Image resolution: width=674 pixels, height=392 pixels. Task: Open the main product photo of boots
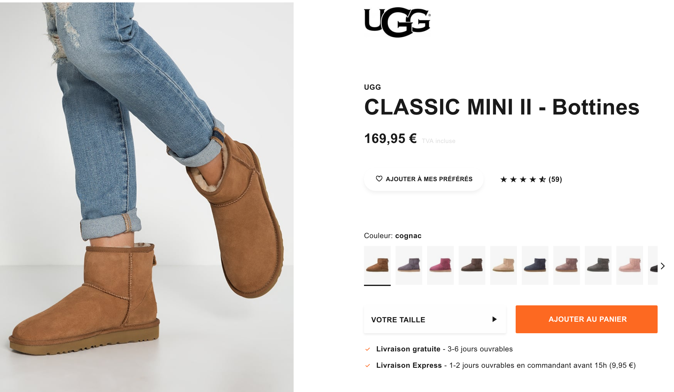coord(147,197)
